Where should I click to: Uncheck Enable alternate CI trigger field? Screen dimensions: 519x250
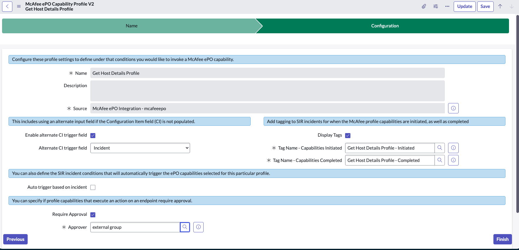click(93, 135)
